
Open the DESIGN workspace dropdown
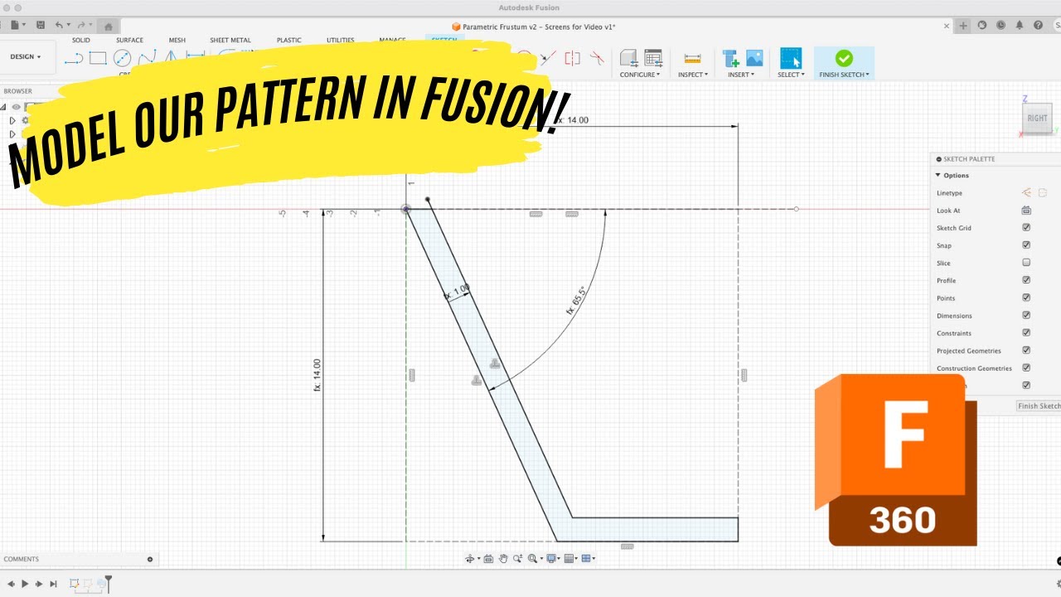[x=26, y=56]
